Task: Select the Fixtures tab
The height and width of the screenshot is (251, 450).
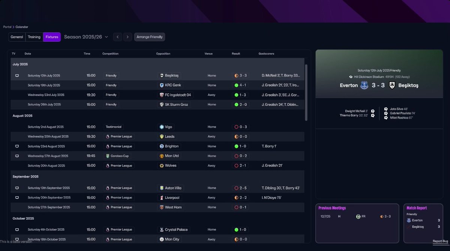Action: tap(52, 37)
